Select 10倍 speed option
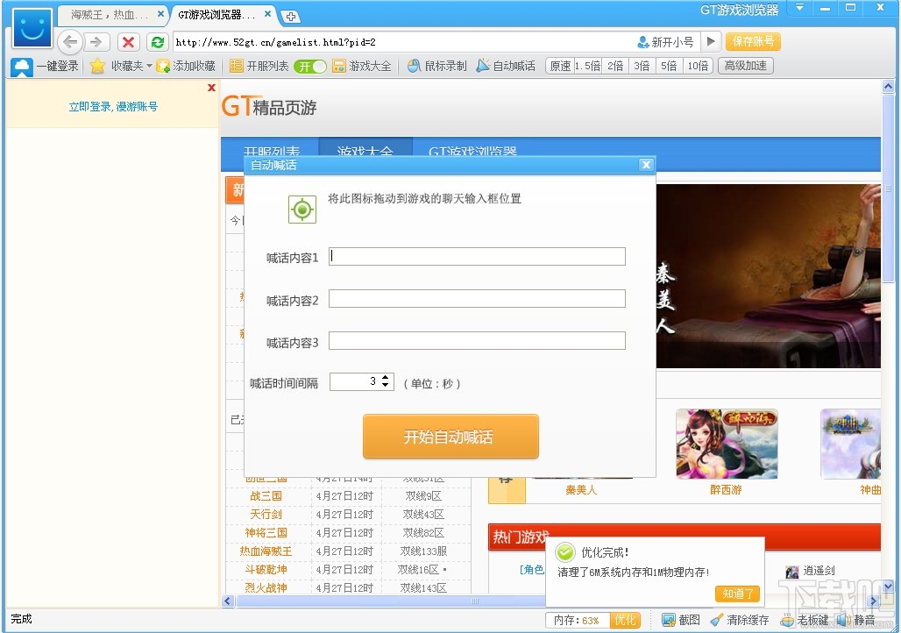Screen dimensions: 901x633 (699, 66)
